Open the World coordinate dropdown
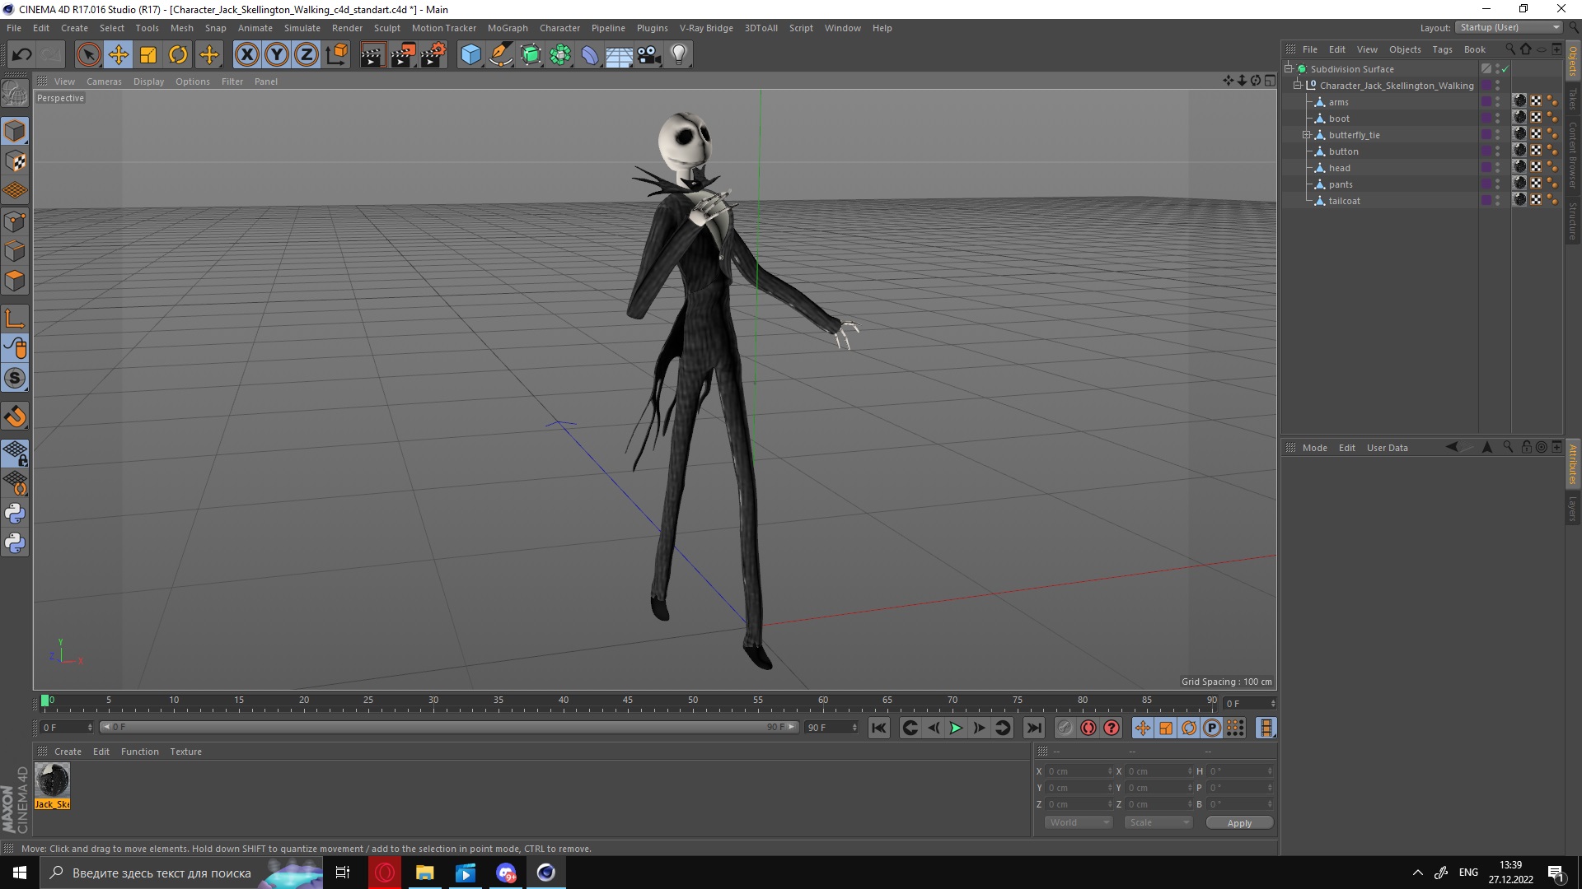1582x889 pixels. [x=1078, y=822]
